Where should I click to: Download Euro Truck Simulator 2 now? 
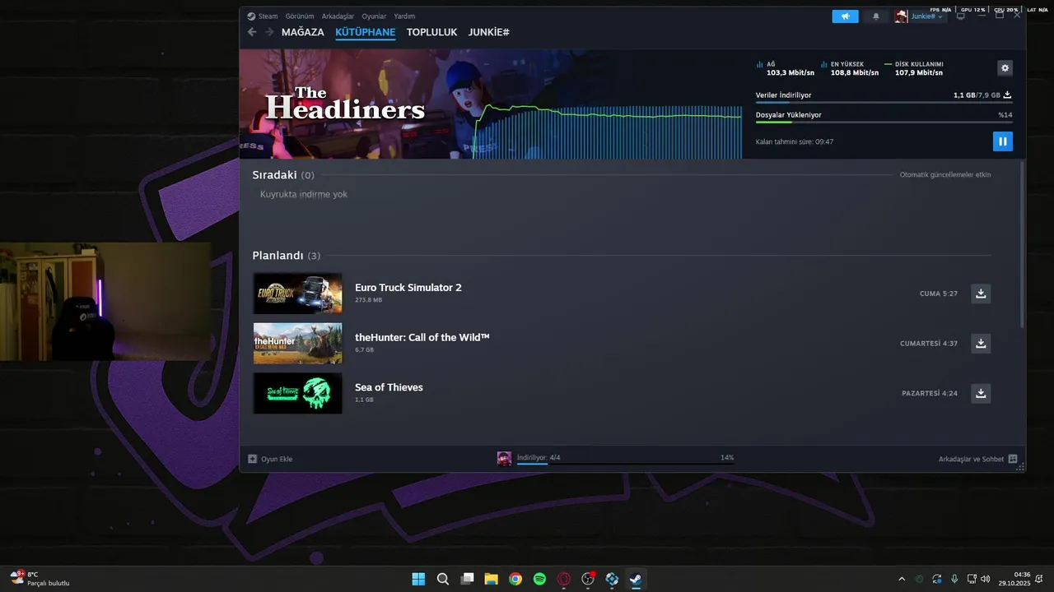(981, 294)
